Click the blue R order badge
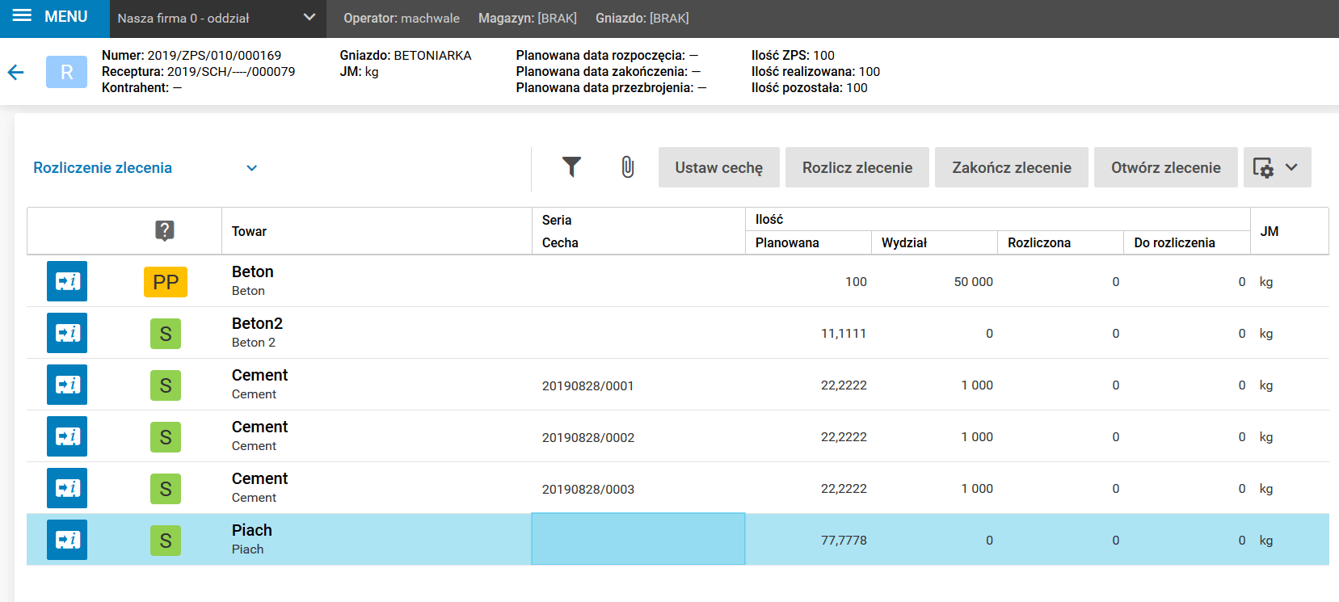Viewport: 1339px width, 602px height. click(66, 72)
